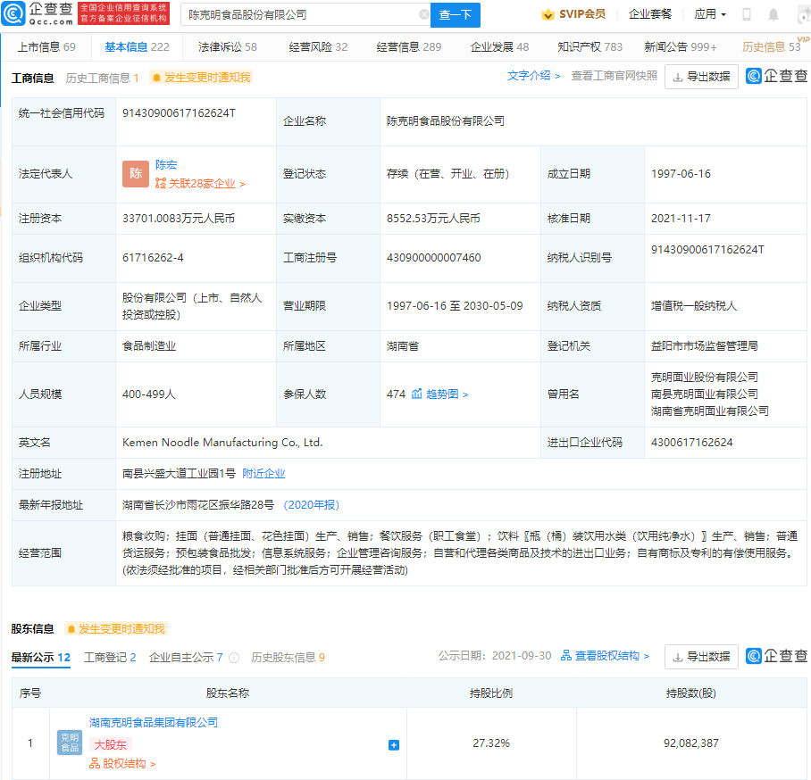The height and width of the screenshot is (780, 811).
Task: Click the mobile phone icon in header
Action: [747, 14]
